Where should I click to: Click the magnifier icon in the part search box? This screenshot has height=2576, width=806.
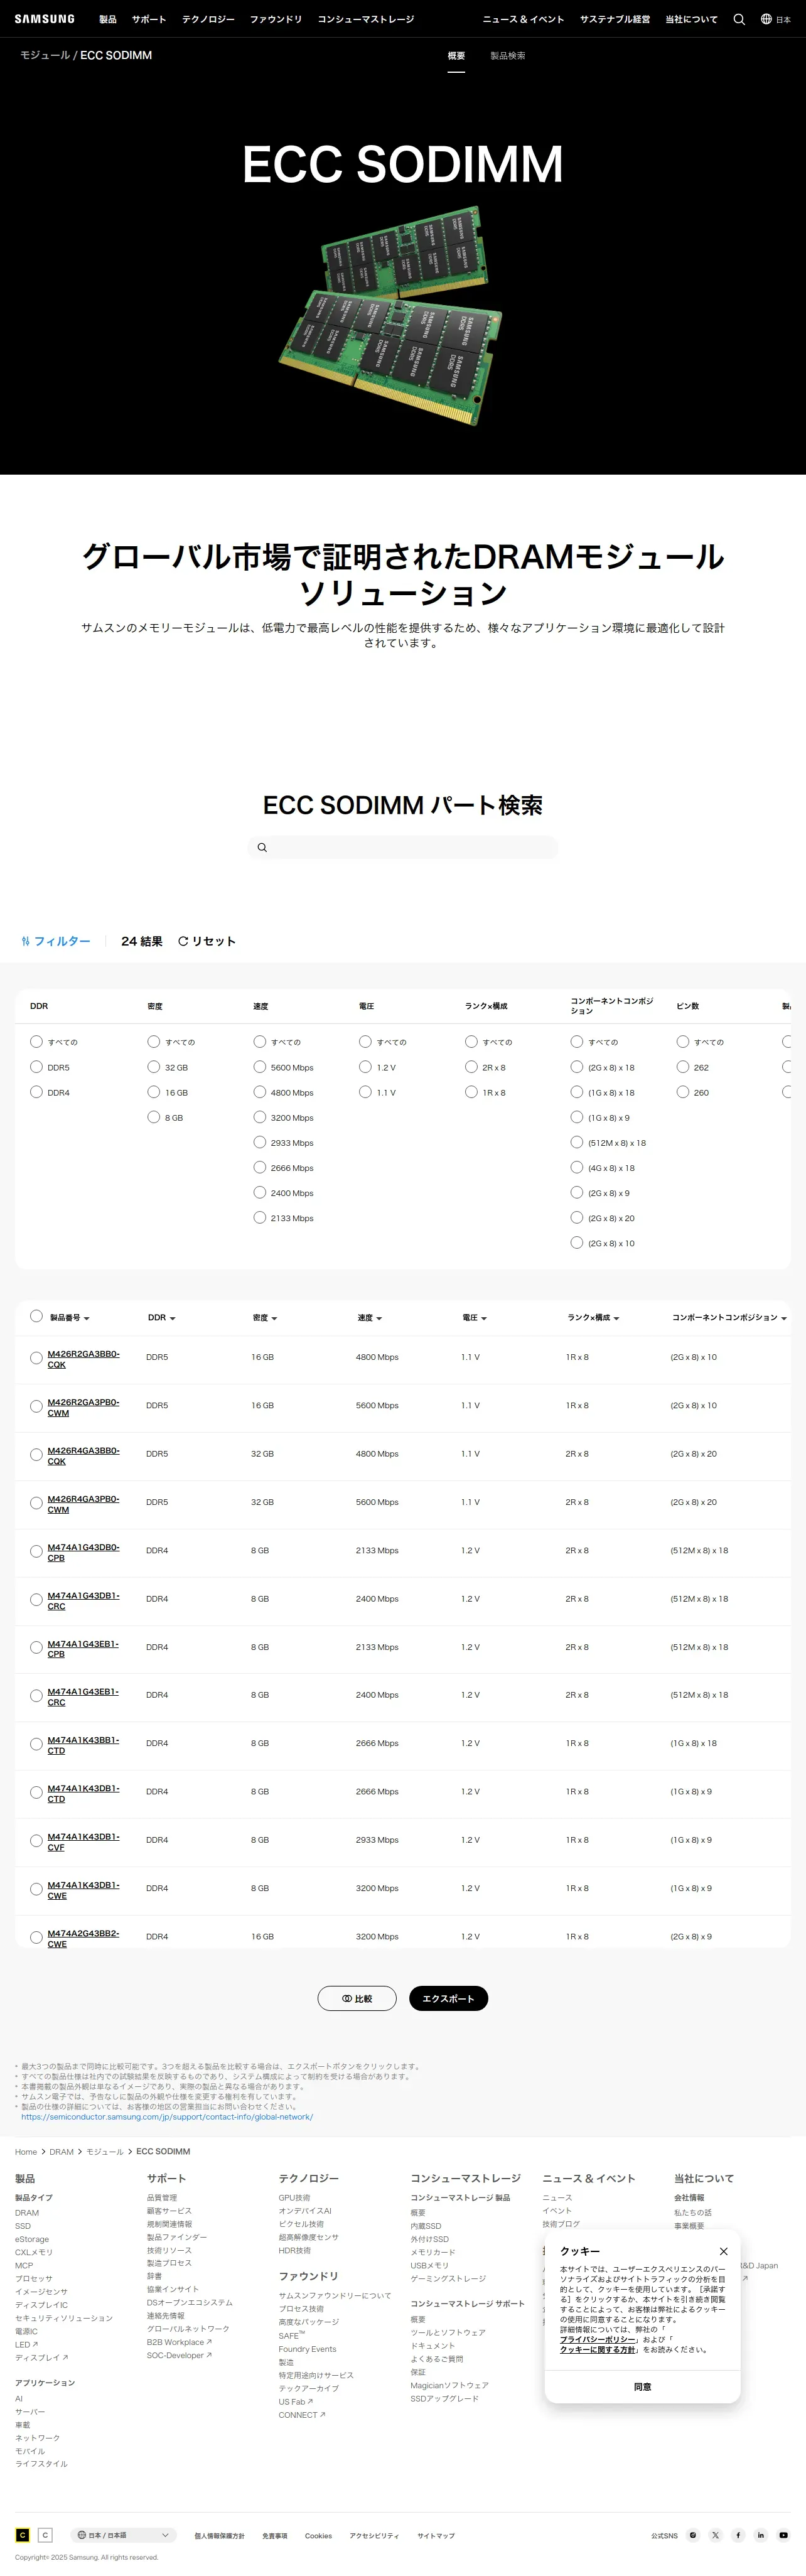(x=262, y=848)
